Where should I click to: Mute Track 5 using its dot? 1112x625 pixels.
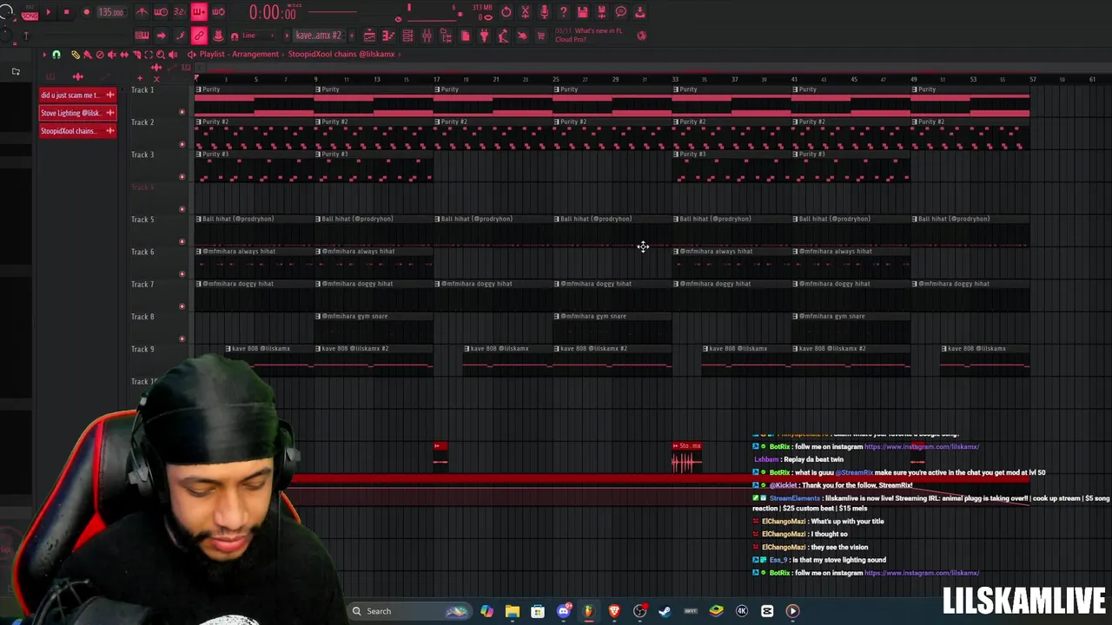pyautogui.click(x=182, y=241)
